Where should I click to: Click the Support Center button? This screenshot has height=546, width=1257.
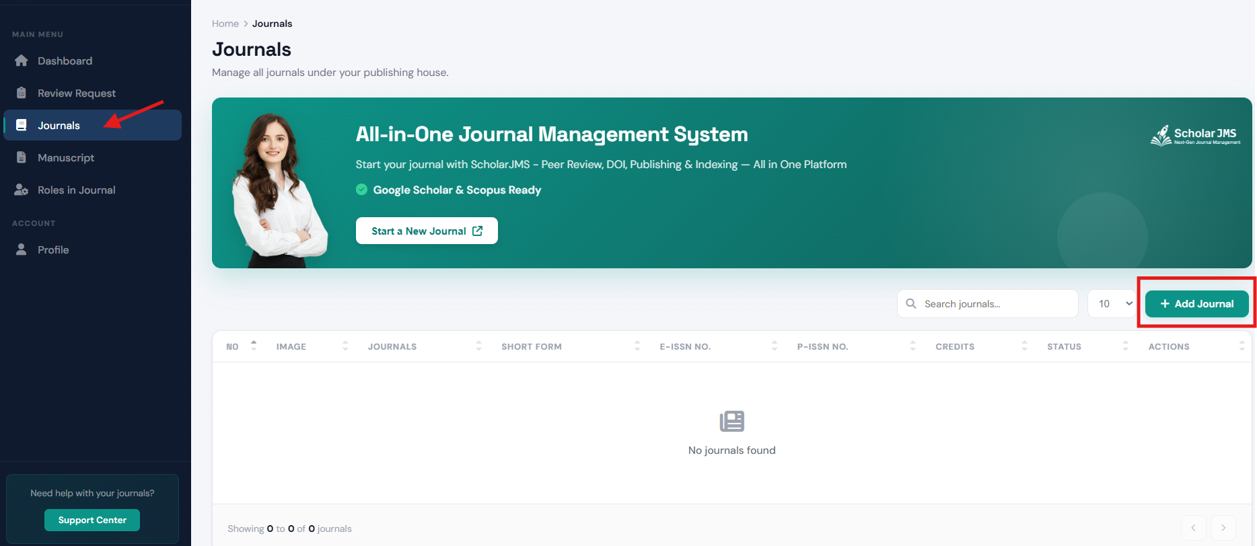92,520
